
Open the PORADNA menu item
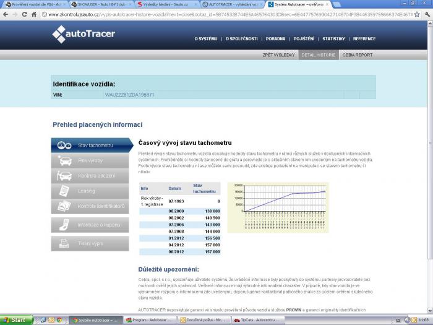[275, 38]
